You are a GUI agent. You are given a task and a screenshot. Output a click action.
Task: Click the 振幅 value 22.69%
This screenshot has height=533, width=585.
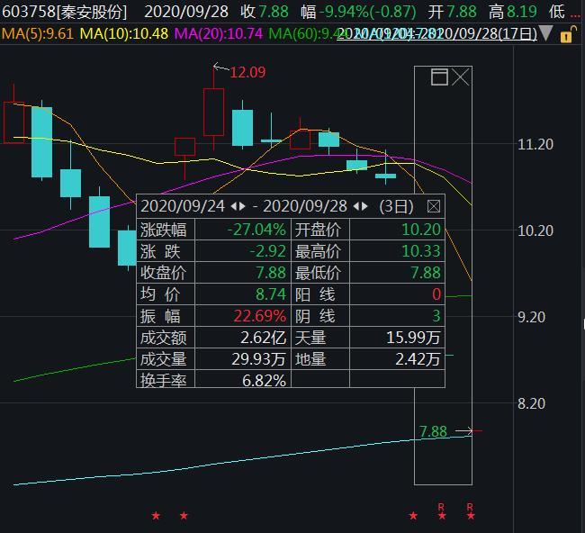(x=260, y=316)
